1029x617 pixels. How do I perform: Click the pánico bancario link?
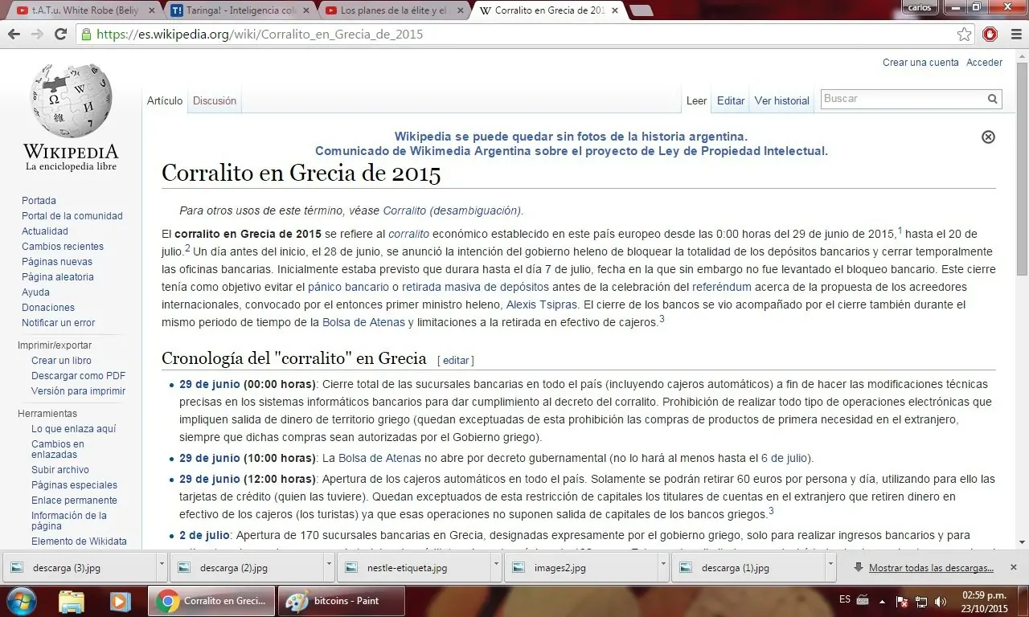(348, 287)
